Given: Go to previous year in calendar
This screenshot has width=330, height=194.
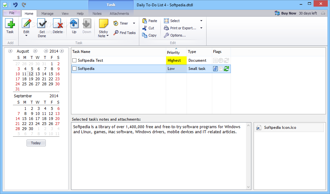Looking at the screenshot, I should click(x=46, y=51).
